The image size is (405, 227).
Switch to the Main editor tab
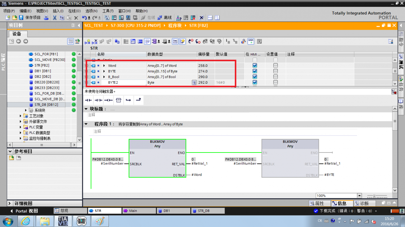[x=139, y=211]
